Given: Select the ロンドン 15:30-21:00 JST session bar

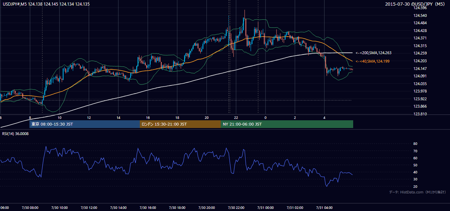Looking at the screenshot, I should (180, 124).
